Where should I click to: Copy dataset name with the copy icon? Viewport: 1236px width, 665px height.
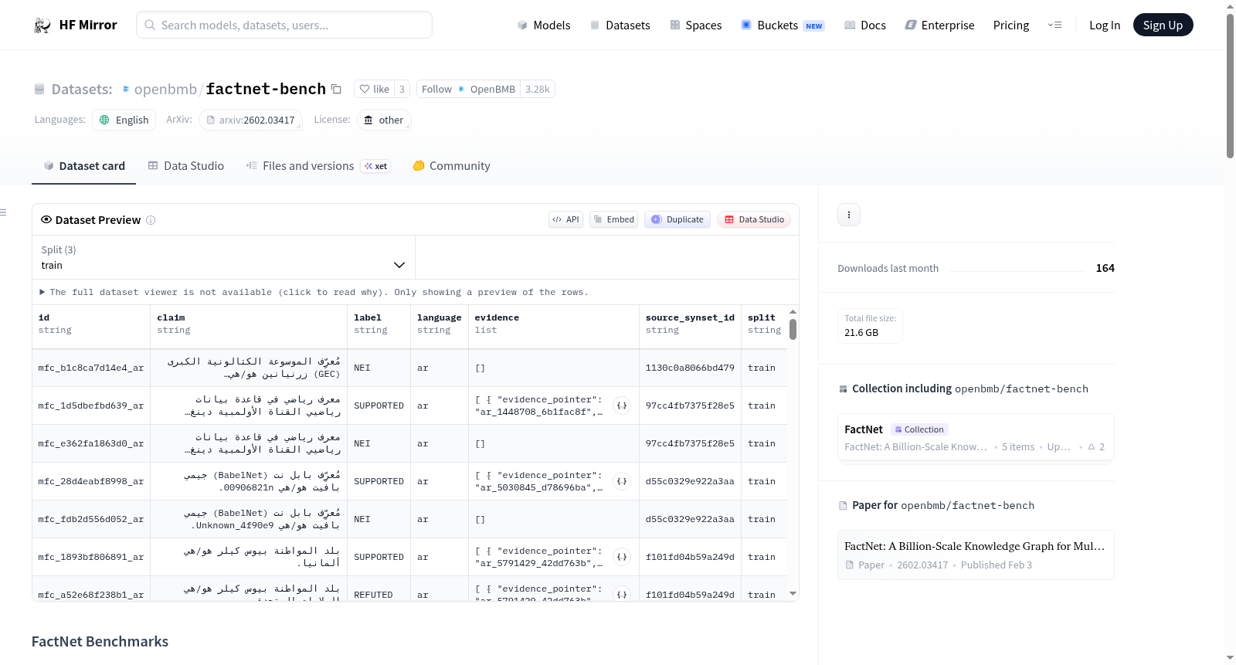336,89
